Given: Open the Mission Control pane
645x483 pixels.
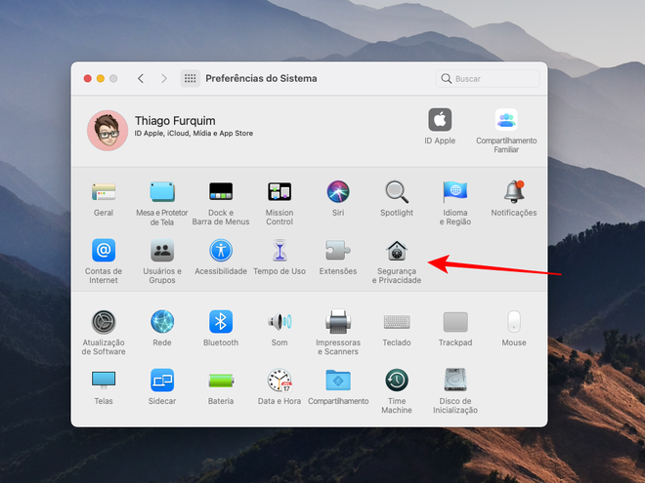Looking at the screenshot, I should click(279, 192).
